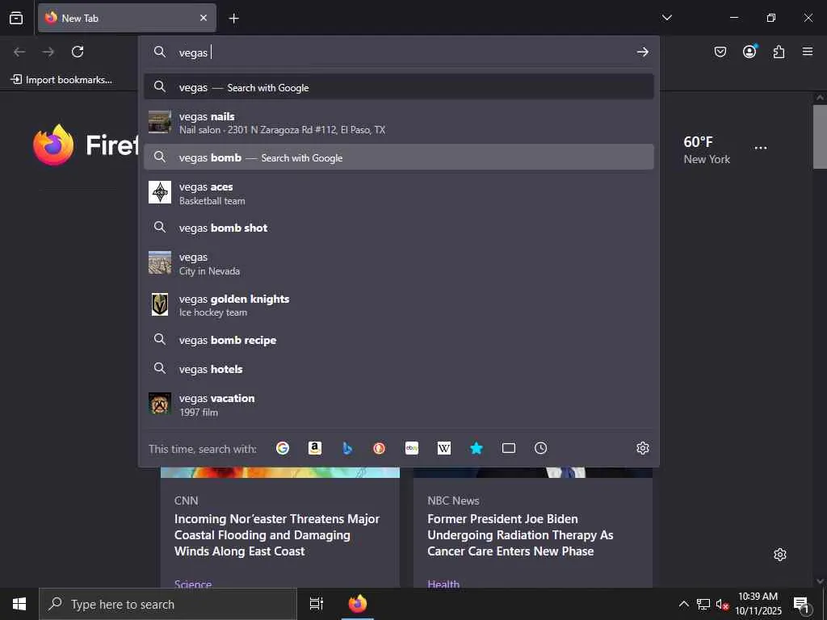Click the 60°F New York weather widget
Screen dimensions: 827x620
tap(707, 149)
